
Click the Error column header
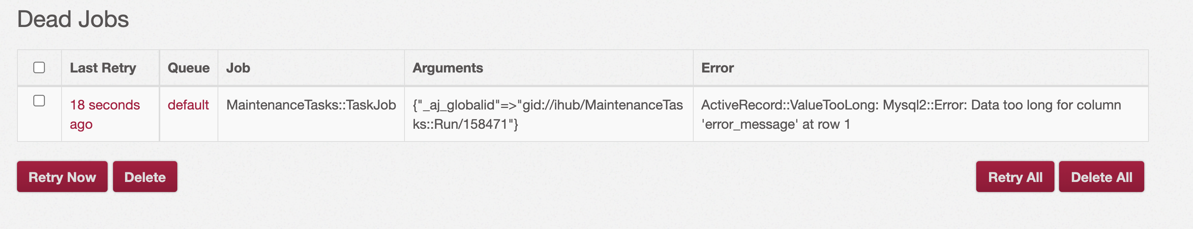(718, 67)
